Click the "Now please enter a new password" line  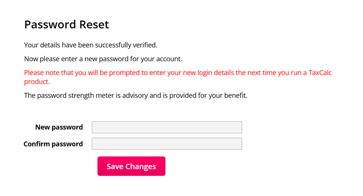point(103,59)
